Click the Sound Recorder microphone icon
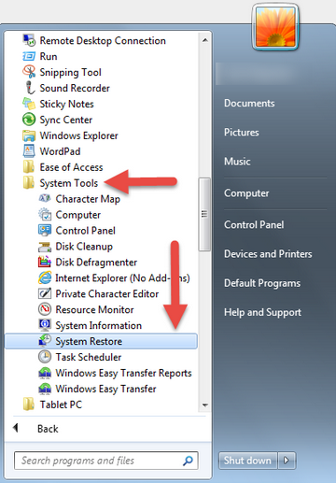 [x=30, y=88]
